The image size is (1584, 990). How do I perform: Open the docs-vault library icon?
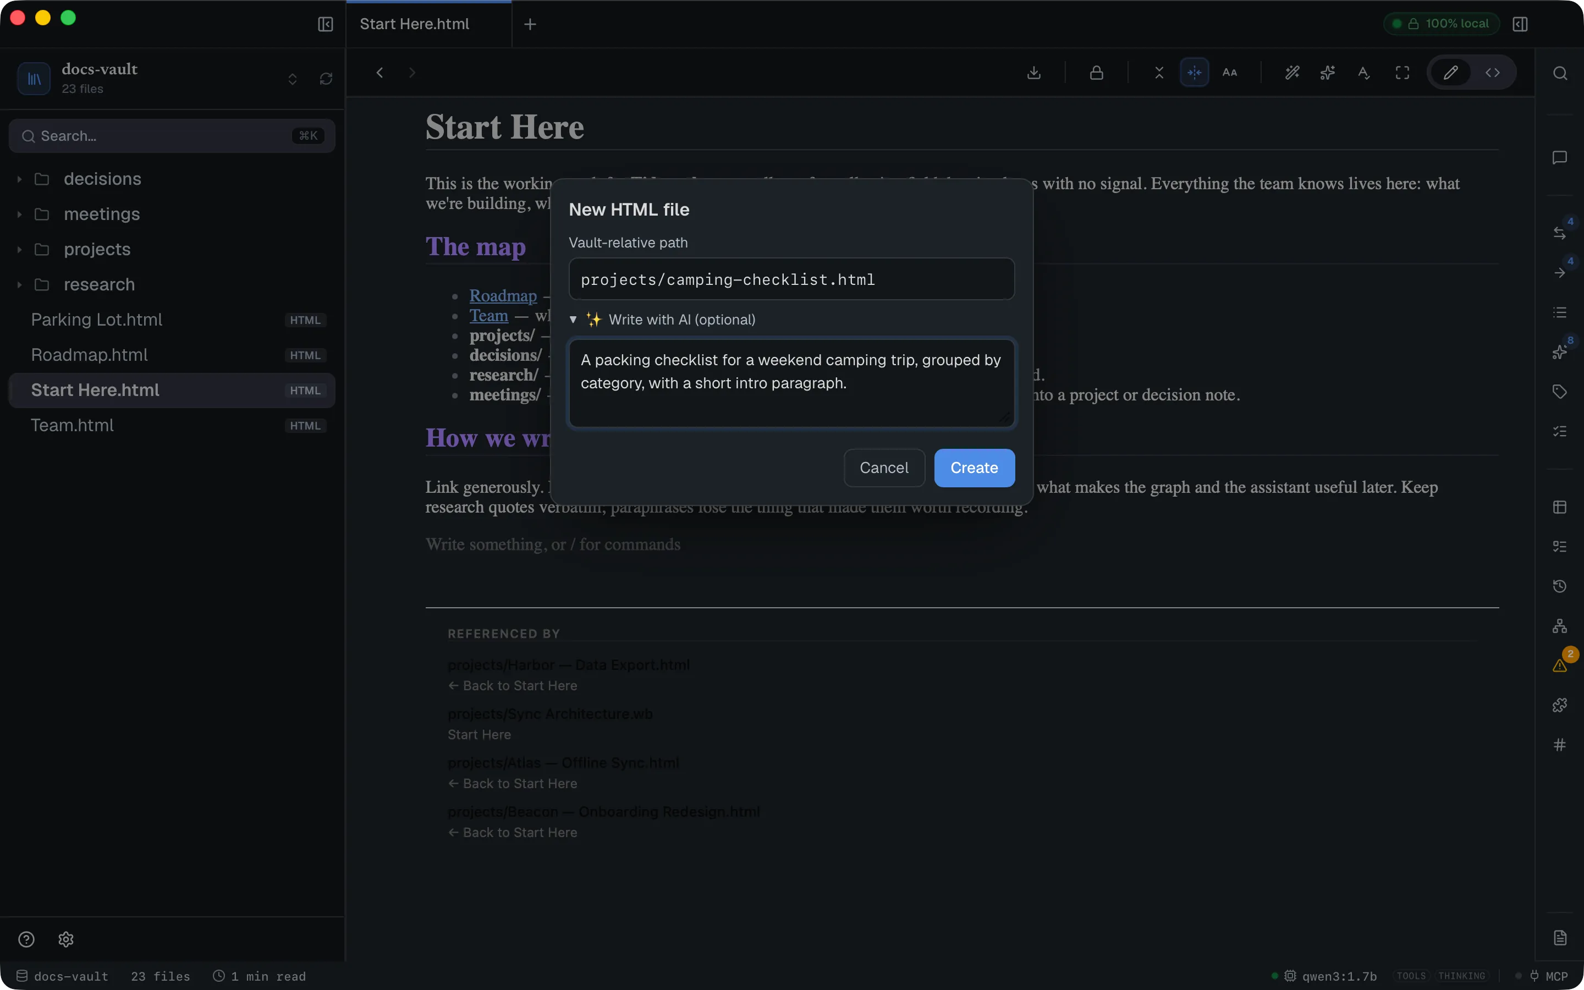coord(34,79)
